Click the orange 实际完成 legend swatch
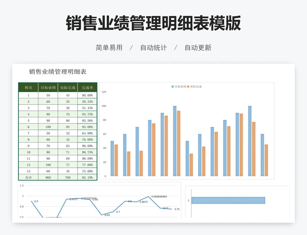 [x=188, y=87]
